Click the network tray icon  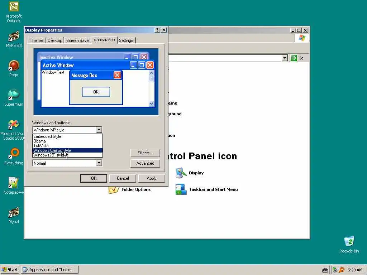tap(335, 270)
